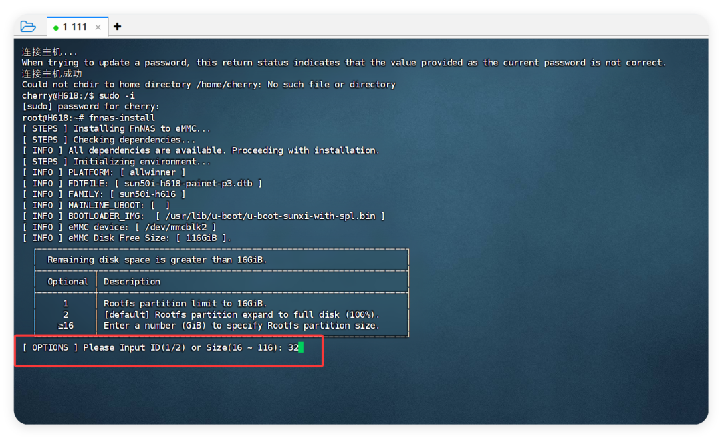
Task: Click the green terminal cursor after 32
Action: (301, 347)
